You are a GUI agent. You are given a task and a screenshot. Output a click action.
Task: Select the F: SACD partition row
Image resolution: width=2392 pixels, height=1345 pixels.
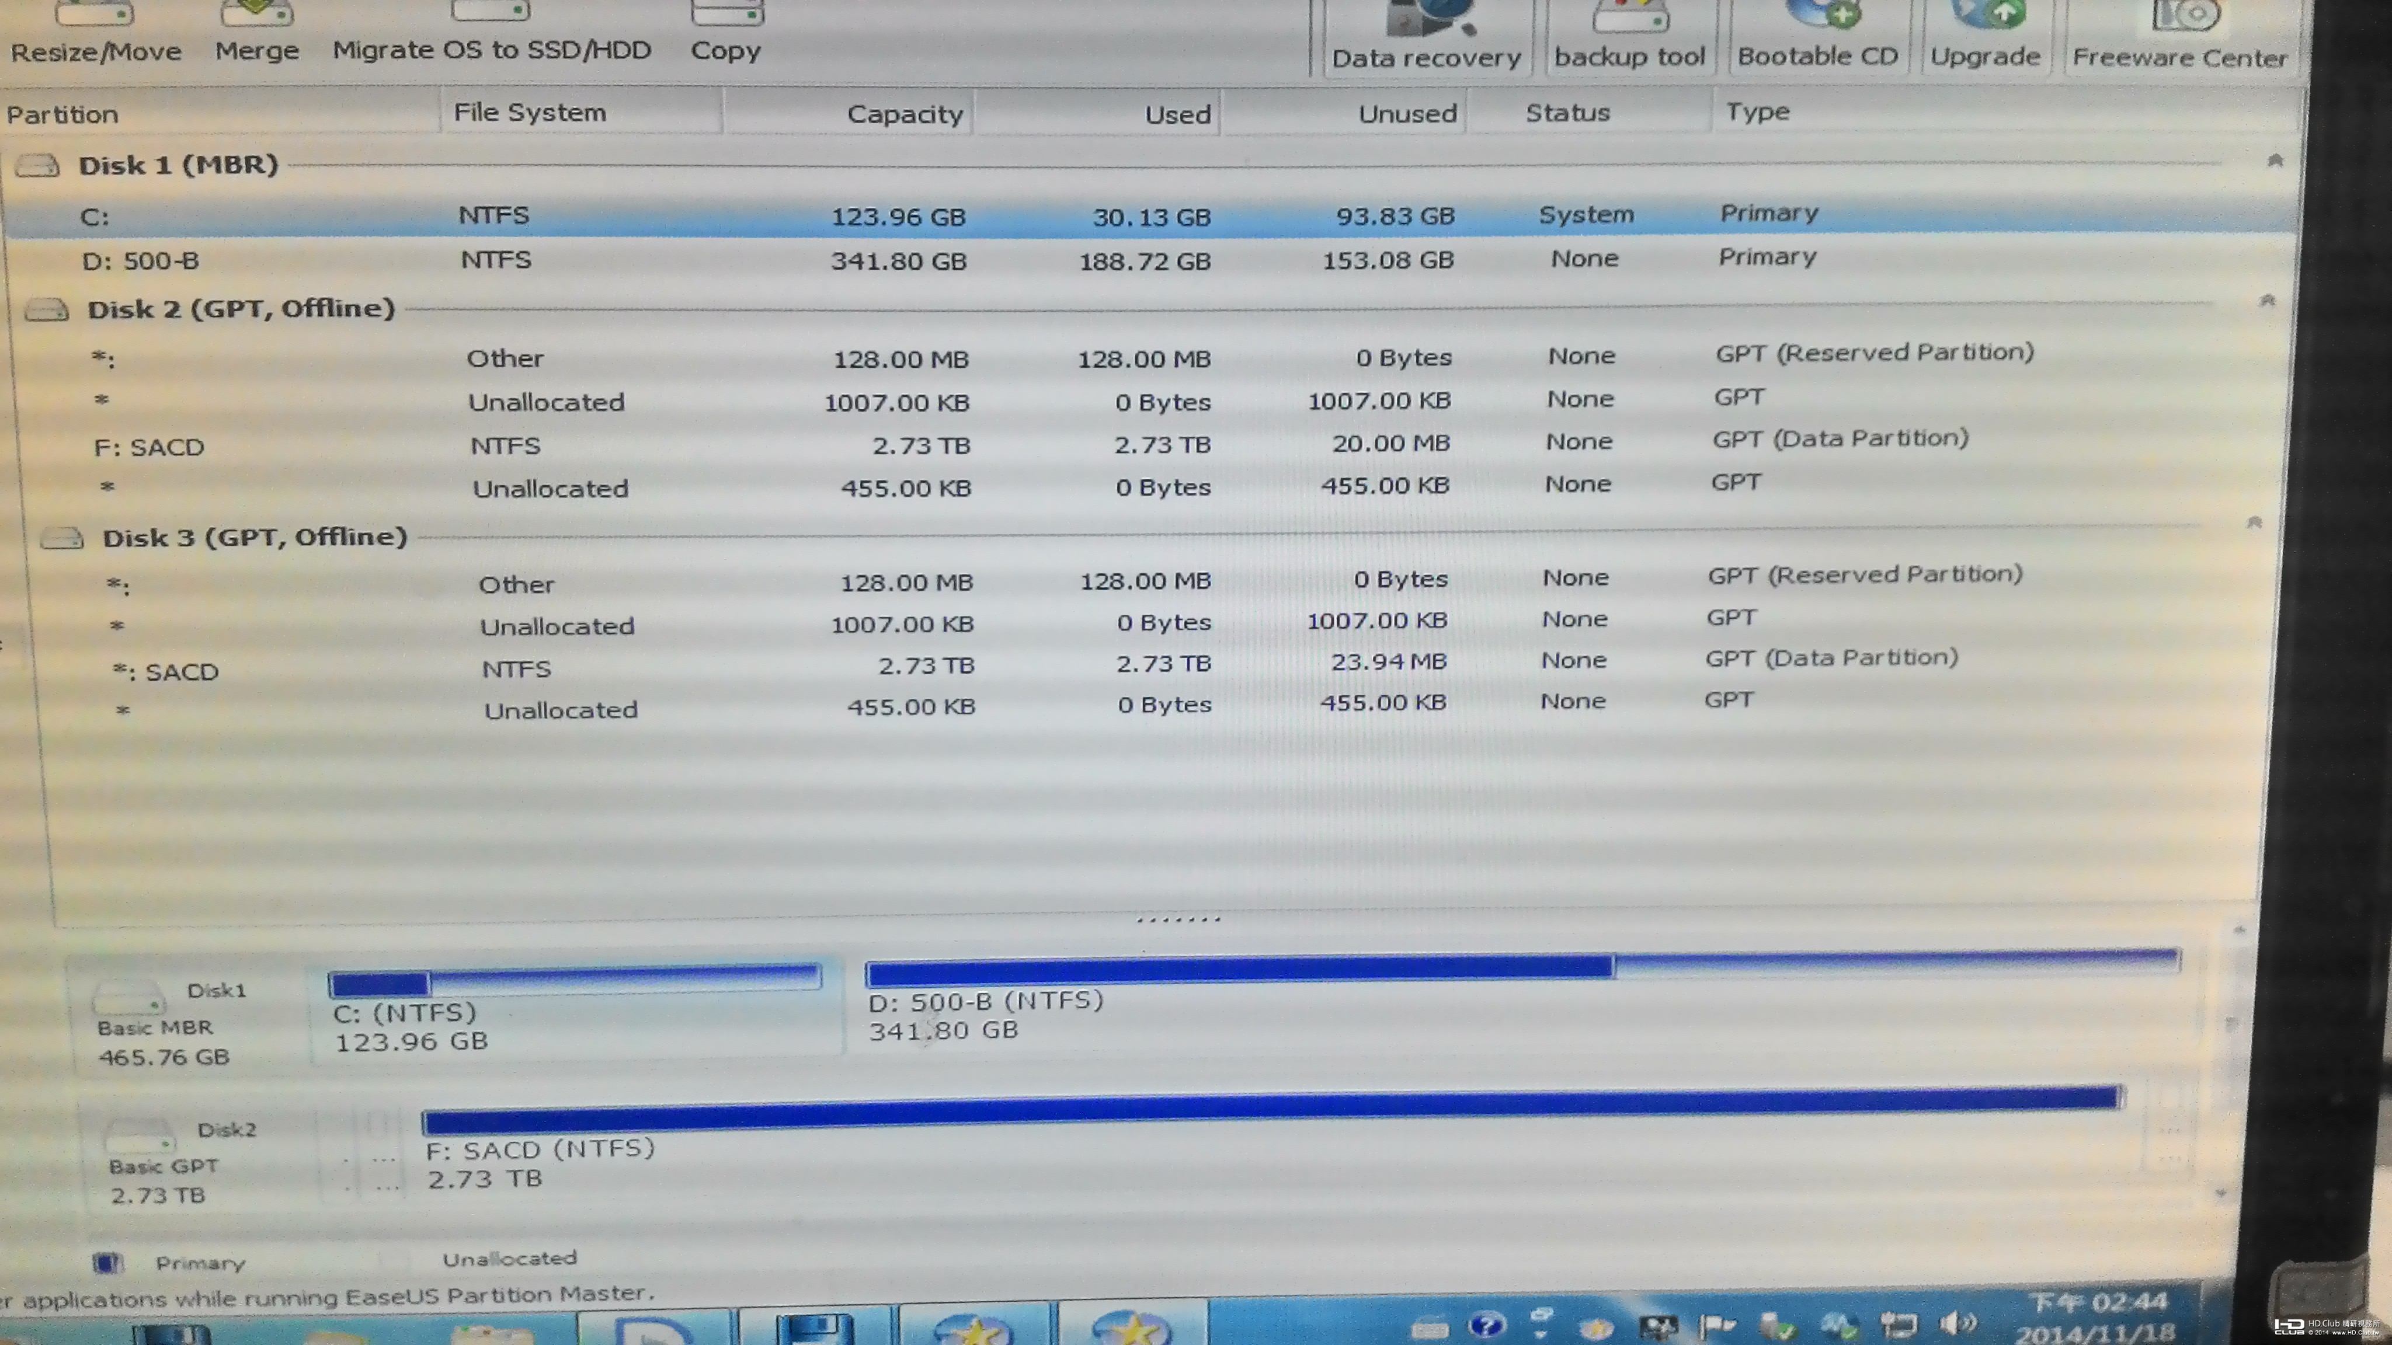(x=1152, y=445)
